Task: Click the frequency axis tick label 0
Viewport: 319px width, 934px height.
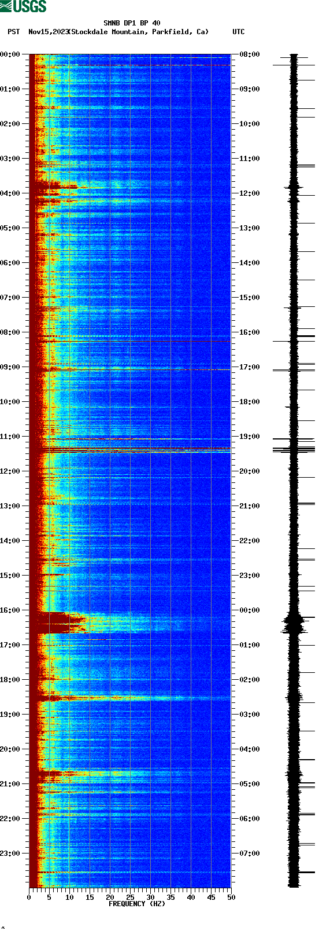Action: (29, 898)
